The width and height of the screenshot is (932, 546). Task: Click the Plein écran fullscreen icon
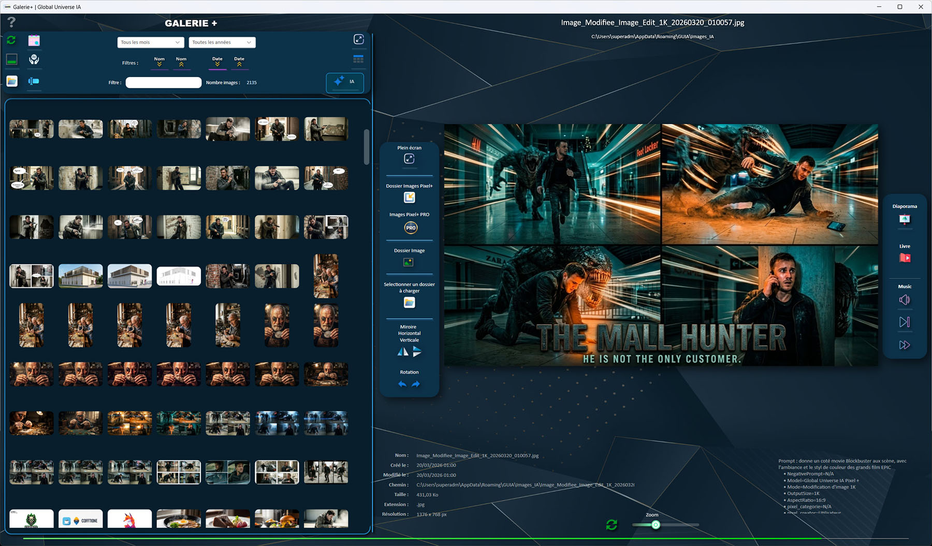409,159
